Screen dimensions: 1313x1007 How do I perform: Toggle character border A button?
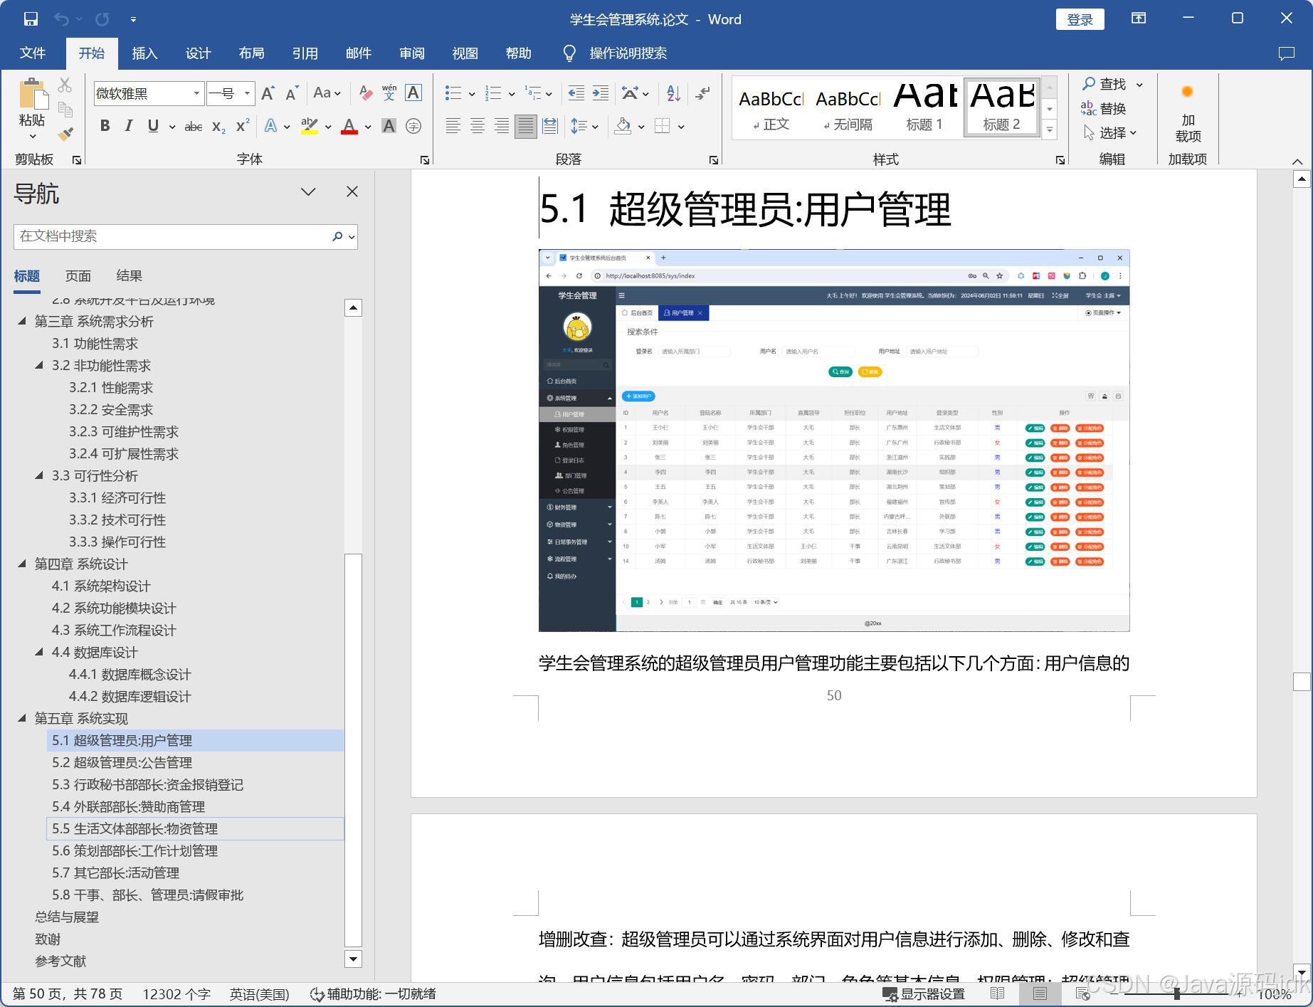[x=413, y=93]
